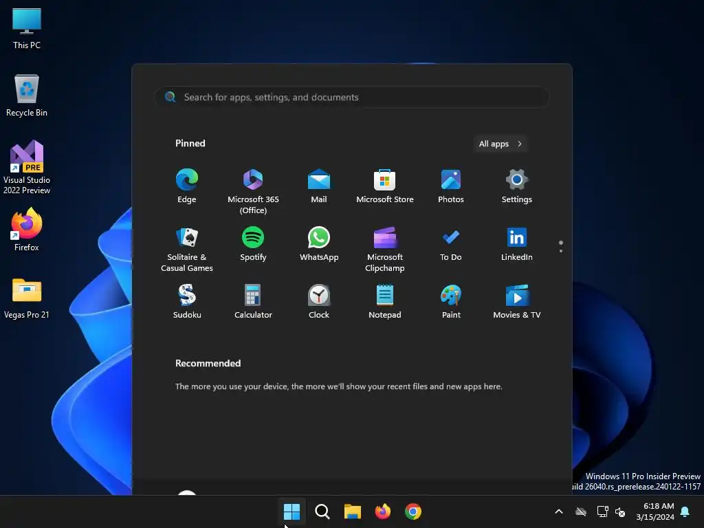Click the muted volume tray icon

coord(620,511)
